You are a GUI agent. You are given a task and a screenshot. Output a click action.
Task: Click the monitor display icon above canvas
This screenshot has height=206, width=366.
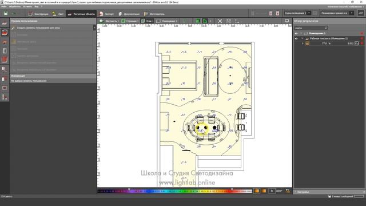(x=287, y=21)
